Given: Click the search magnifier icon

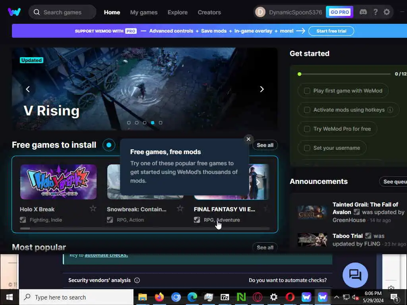Looking at the screenshot, I should tap(37, 12).
